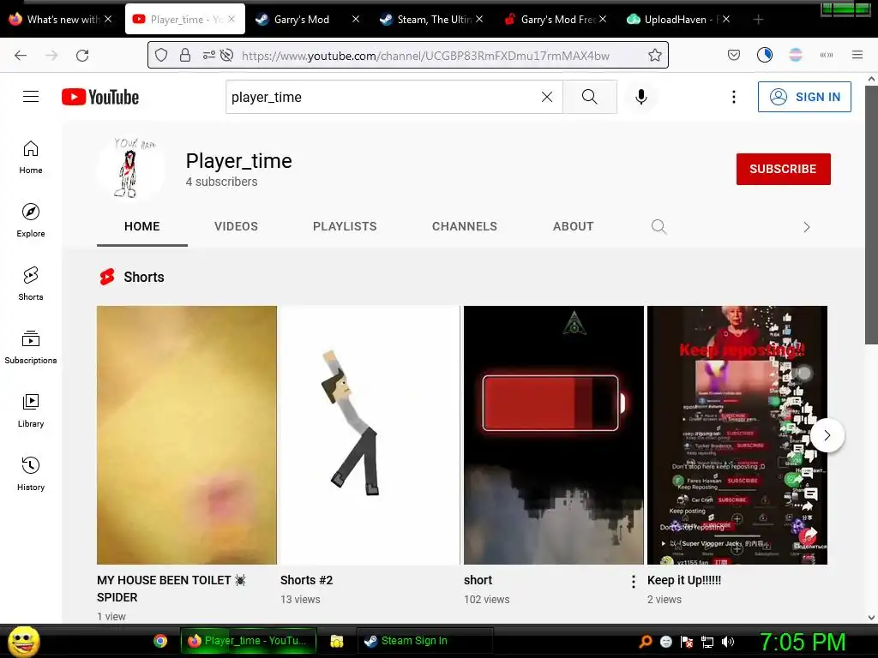Search within the channel using magnifier
878x658 pixels.
pyautogui.click(x=659, y=226)
